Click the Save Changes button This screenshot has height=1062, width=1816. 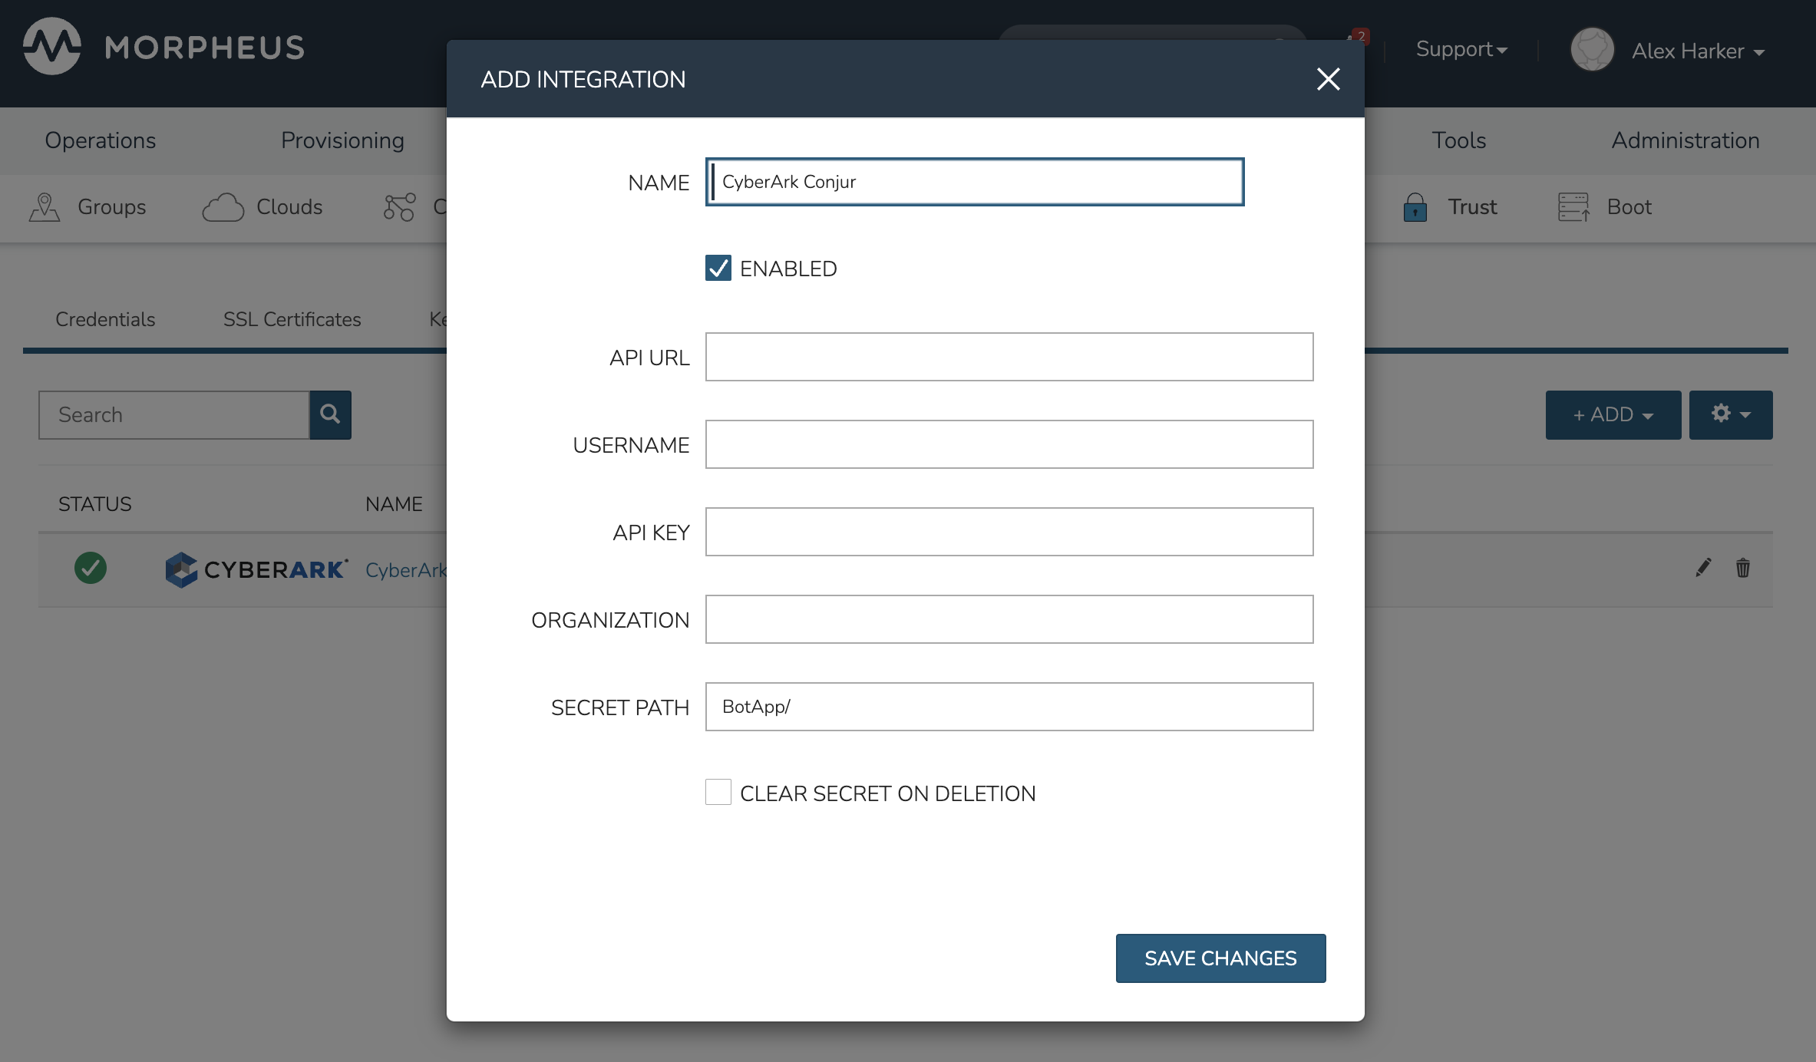(1220, 958)
